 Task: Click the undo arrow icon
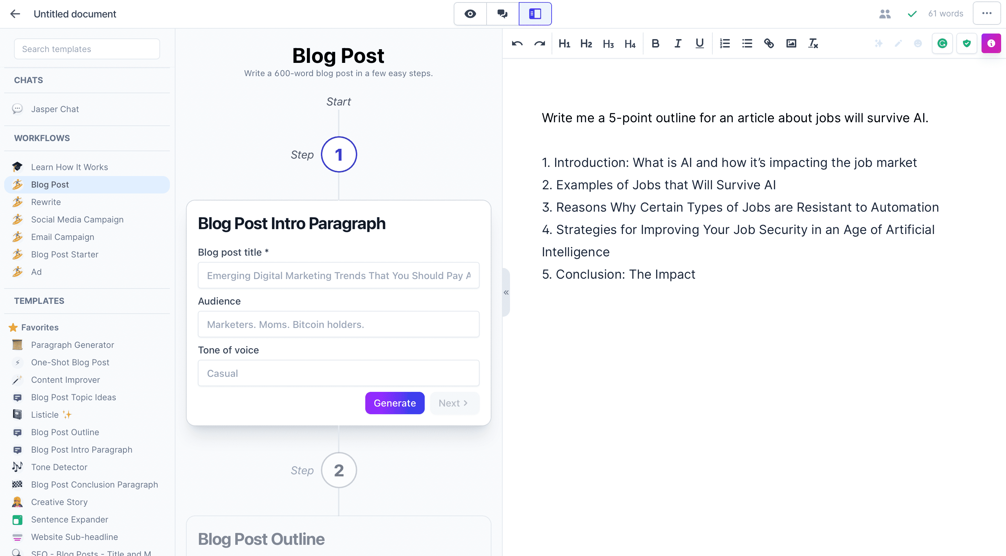coord(517,43)
